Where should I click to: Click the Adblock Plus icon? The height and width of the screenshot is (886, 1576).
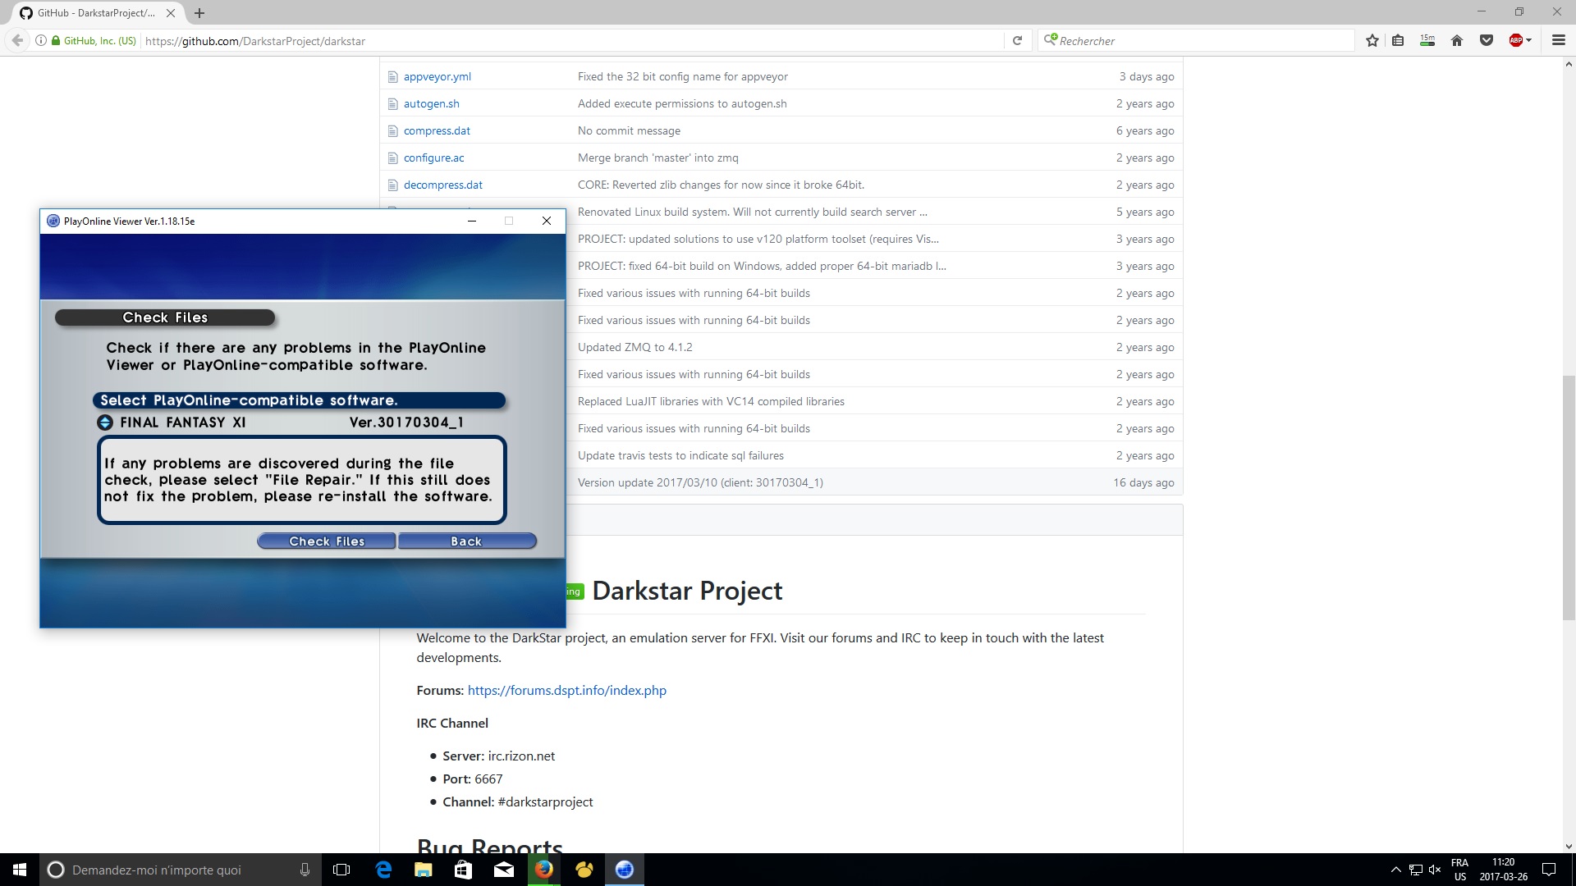(x=1515, y=40)
